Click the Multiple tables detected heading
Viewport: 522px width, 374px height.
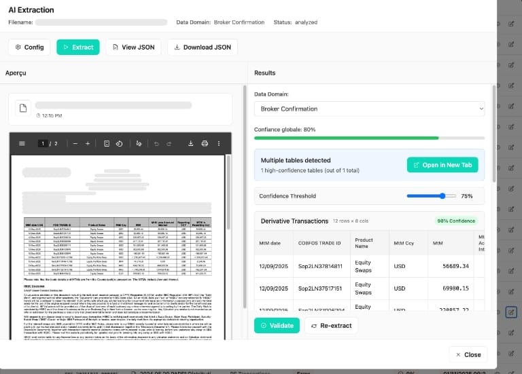click(296, 160)
